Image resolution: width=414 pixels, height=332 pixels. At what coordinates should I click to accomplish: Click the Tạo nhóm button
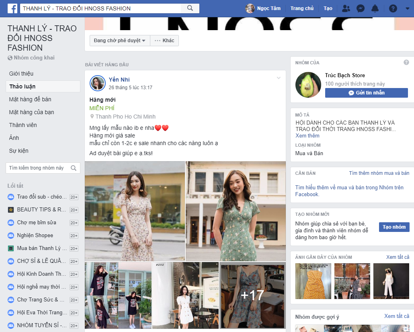(x=394, y=227)
